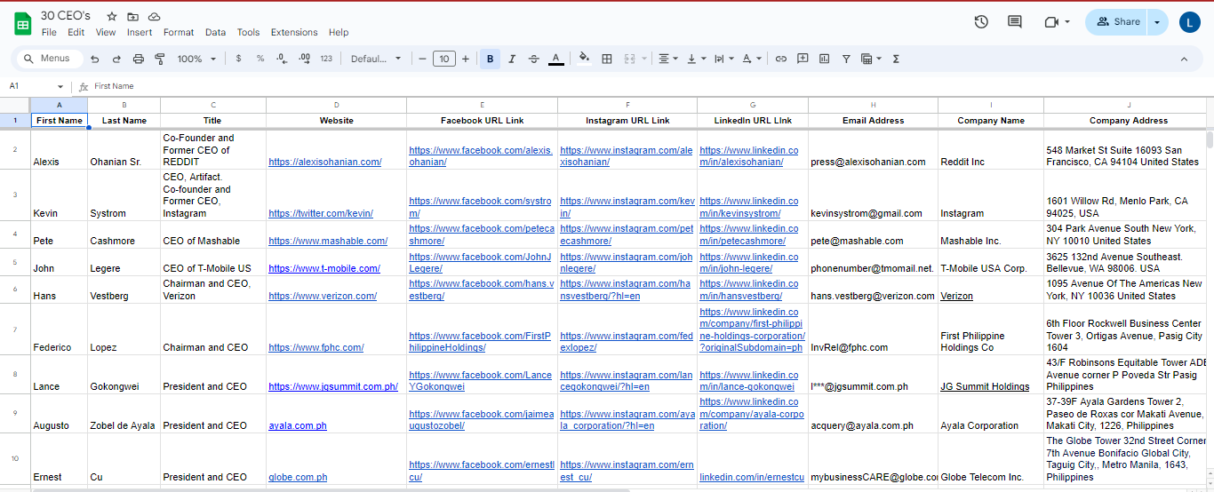Viewport: 1214px width, 492px height.
Task: Open filter views dropdown
Action: 871,59
